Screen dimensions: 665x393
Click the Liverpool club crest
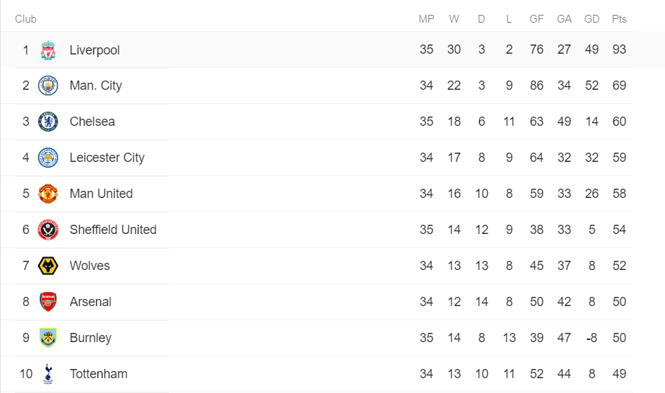48,50
